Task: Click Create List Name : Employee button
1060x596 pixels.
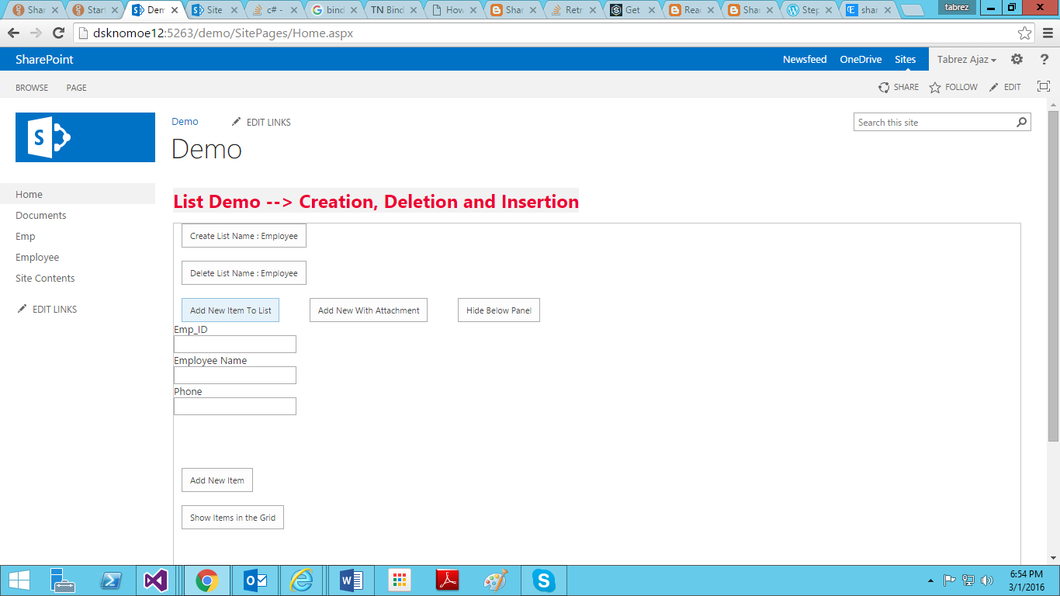Action: (243, 235)
